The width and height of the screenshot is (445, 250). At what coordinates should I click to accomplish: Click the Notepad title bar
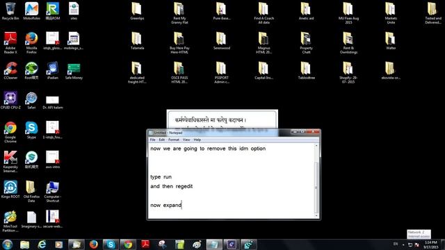(218, 133)
